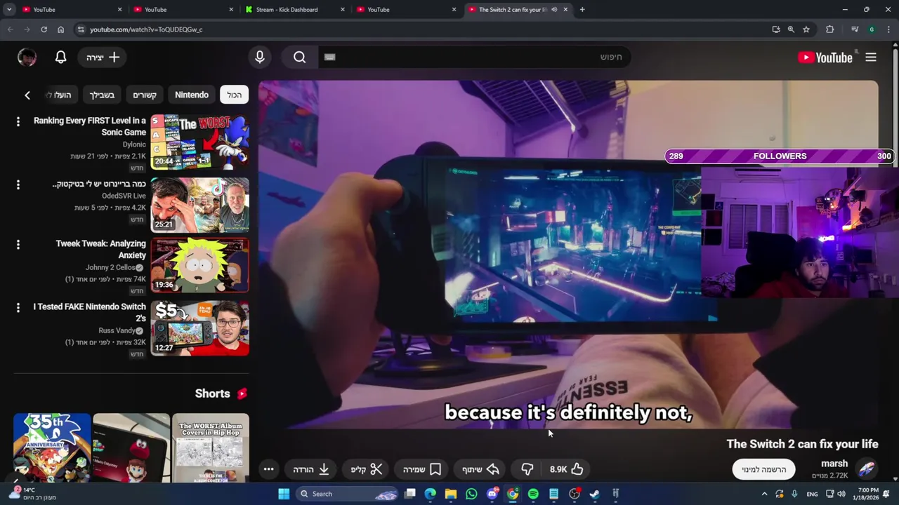Click the 'שיתוף' share button

click(x=481, y=469)
